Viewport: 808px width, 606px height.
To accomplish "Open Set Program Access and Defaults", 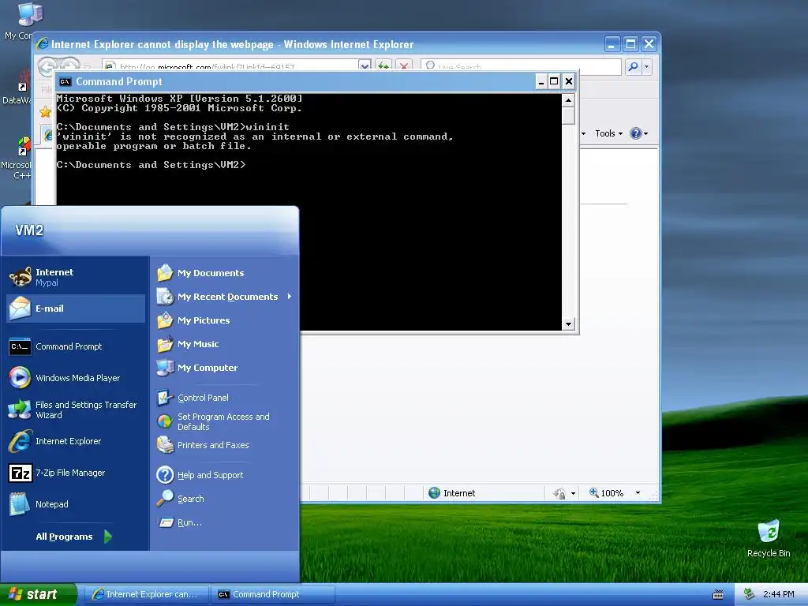I will 225,421.
